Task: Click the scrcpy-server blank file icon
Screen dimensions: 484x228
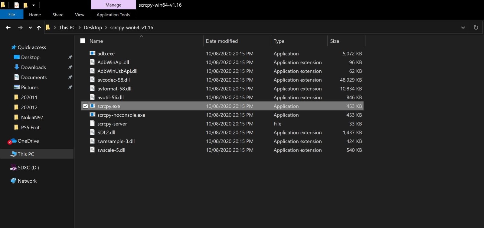Action: click(x=92, y=124)
